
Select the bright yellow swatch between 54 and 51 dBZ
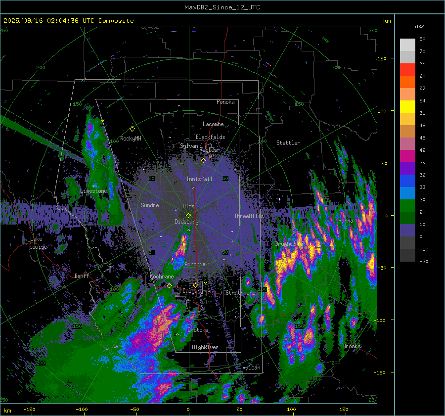(407, 107)
